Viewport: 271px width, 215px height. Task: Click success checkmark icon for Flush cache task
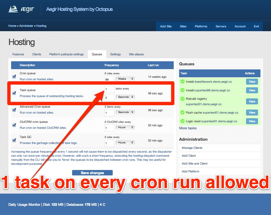182,113
